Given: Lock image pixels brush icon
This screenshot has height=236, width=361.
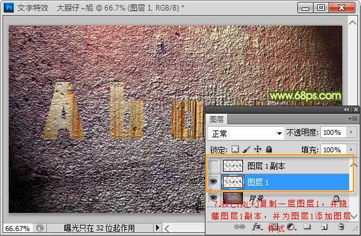Looking at the screenshot, I should pos(246,149).
